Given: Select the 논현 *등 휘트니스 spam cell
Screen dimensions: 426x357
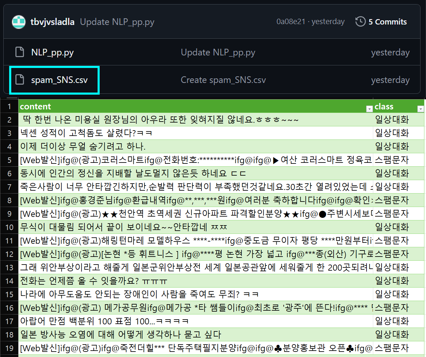Looking at the screenshot, I should click(x=196, y=254).
